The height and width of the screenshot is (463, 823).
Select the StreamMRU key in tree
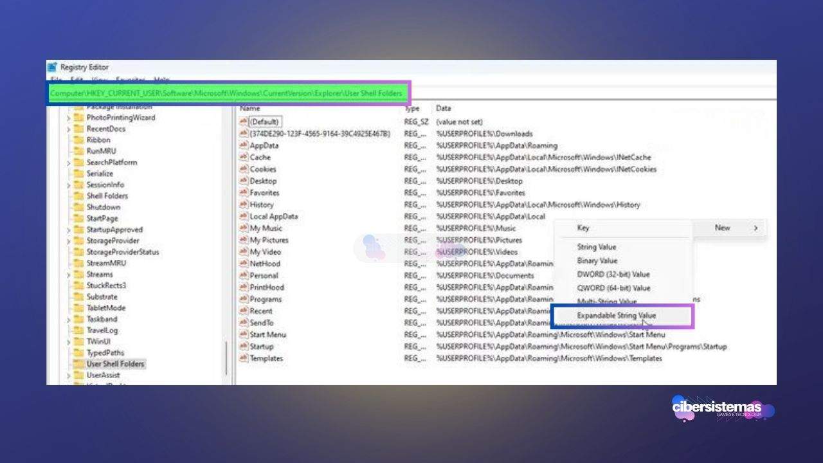tap(106, 263)
